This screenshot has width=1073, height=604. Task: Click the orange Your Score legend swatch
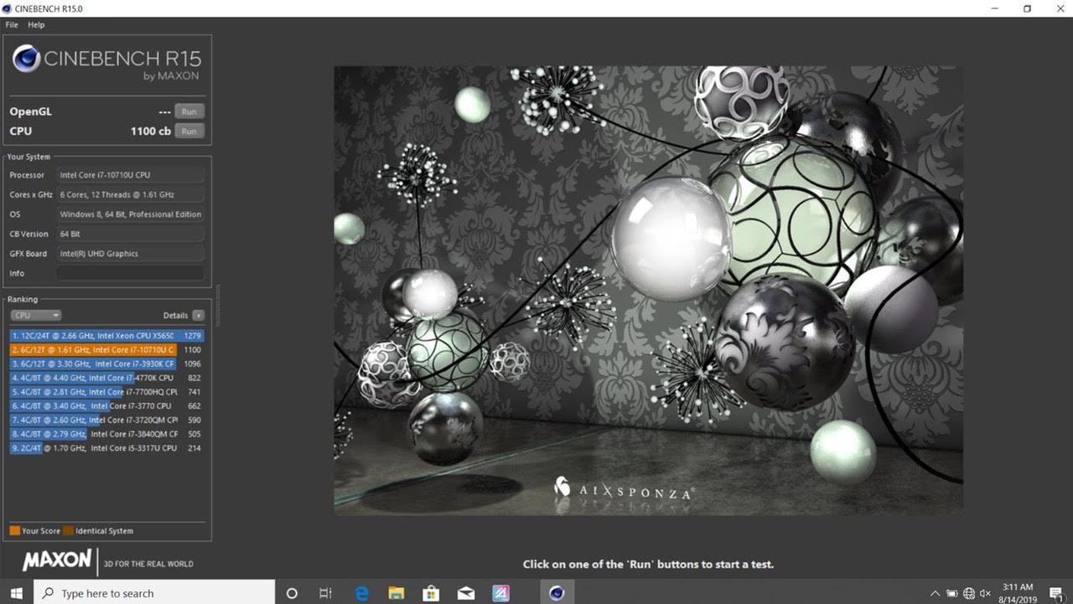tap(15, 530)
